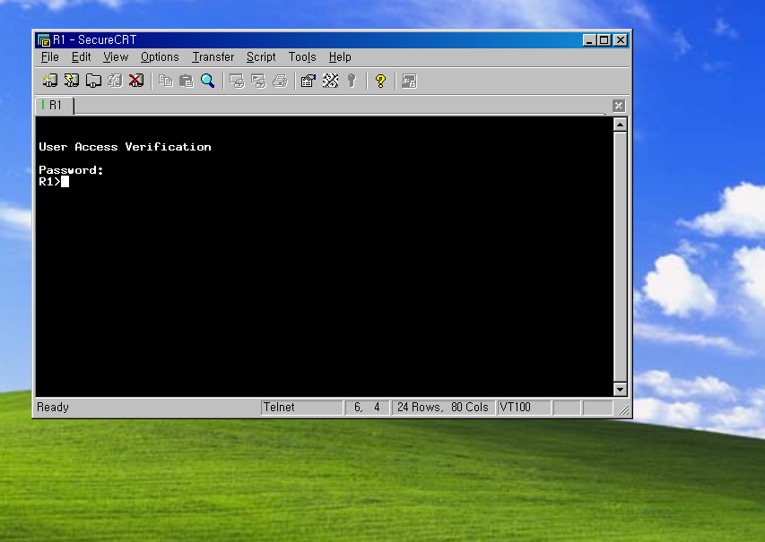The height and width of the screenshot is (542, 765).
Task: Open the Tools menu
Action: tap(302, 57)
